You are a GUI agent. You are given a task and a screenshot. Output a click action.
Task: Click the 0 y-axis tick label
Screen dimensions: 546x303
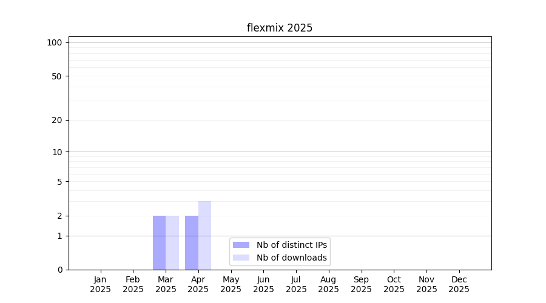(x=59, y=270)
